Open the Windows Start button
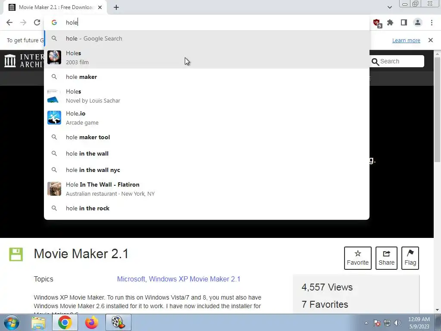 point(12,322)
